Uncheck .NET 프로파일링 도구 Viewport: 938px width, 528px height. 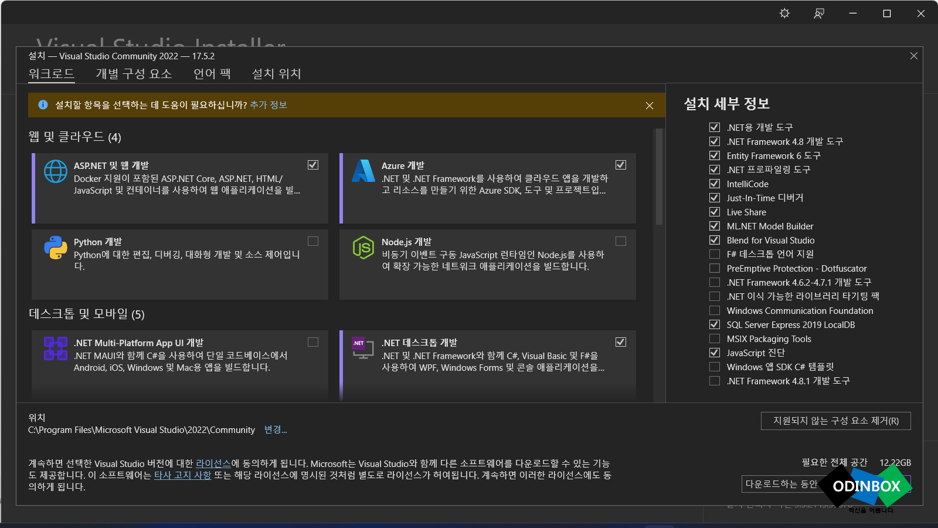pyautogui.click(x=715, y=170)
